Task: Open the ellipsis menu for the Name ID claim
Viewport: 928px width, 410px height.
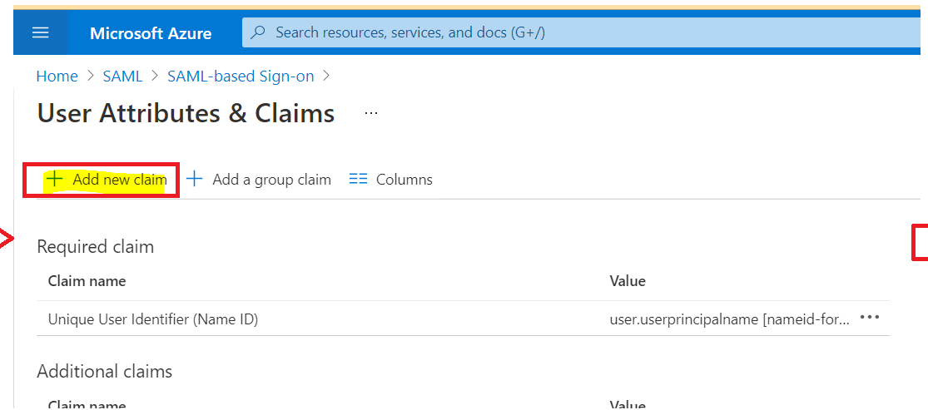Action: pos(870,318)
